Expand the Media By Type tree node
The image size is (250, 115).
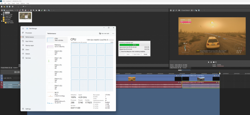(x=2, y=14)
